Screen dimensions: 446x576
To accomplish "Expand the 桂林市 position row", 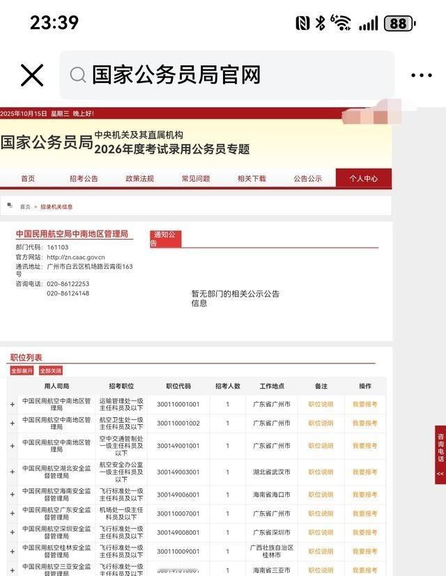I will pyautogui.click(x=13, y=552).
